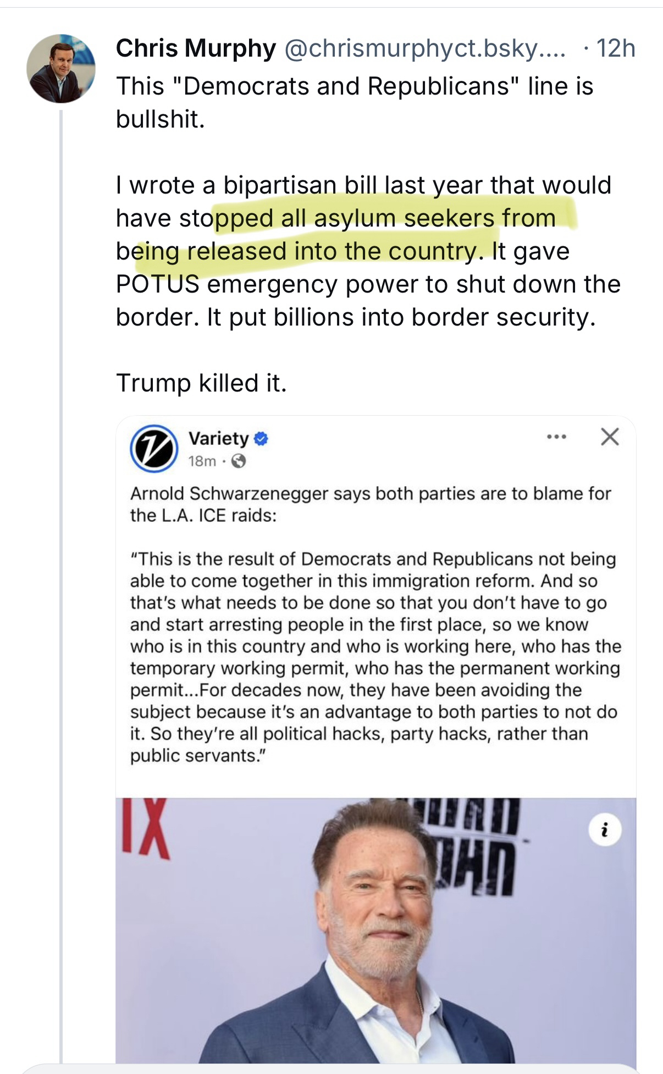Tap the Variety logo icon

[153, 449]
